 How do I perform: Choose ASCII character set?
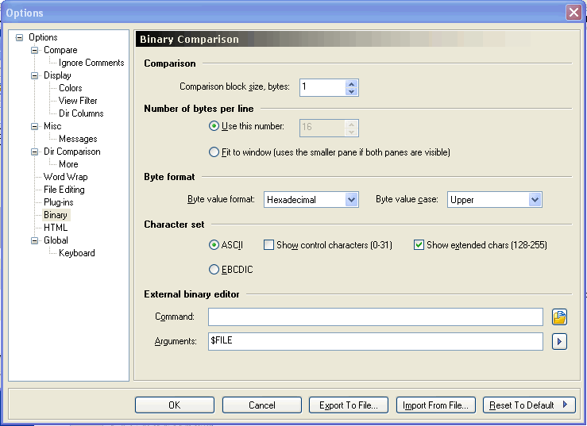tap(214, 245)
